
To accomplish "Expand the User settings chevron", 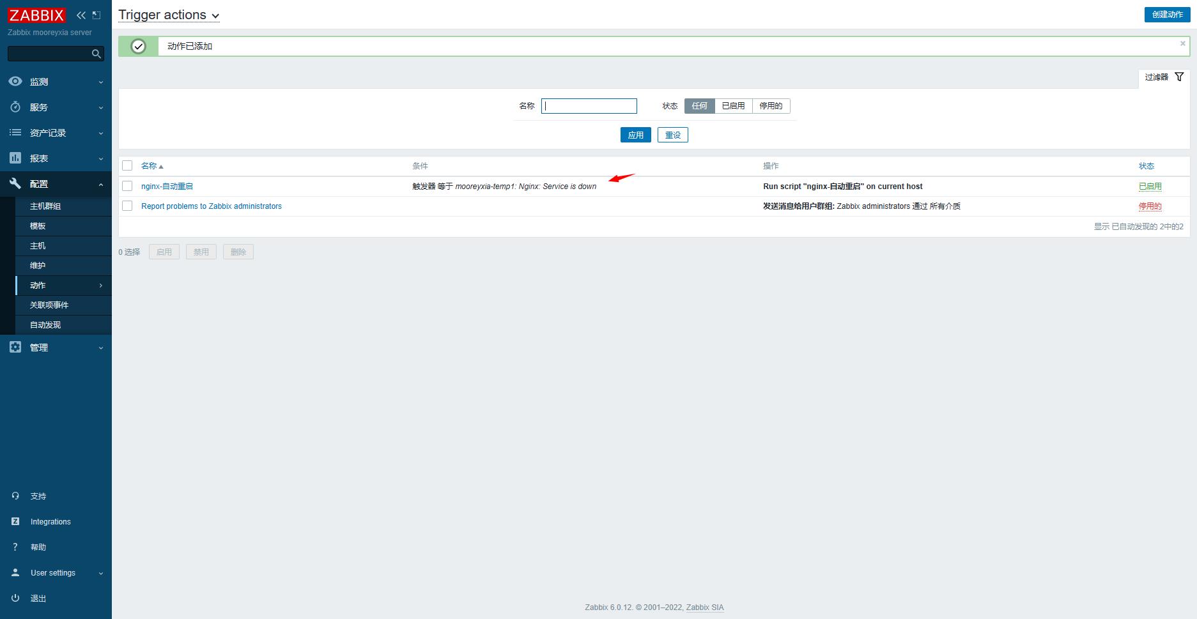I will [100, 573].
